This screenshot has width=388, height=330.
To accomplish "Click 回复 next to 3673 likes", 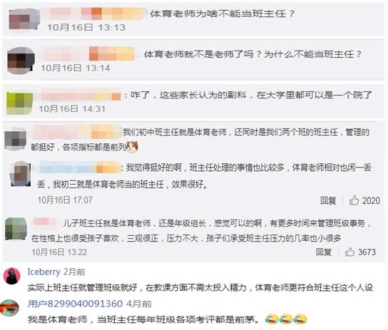I will tap(323, 252).
